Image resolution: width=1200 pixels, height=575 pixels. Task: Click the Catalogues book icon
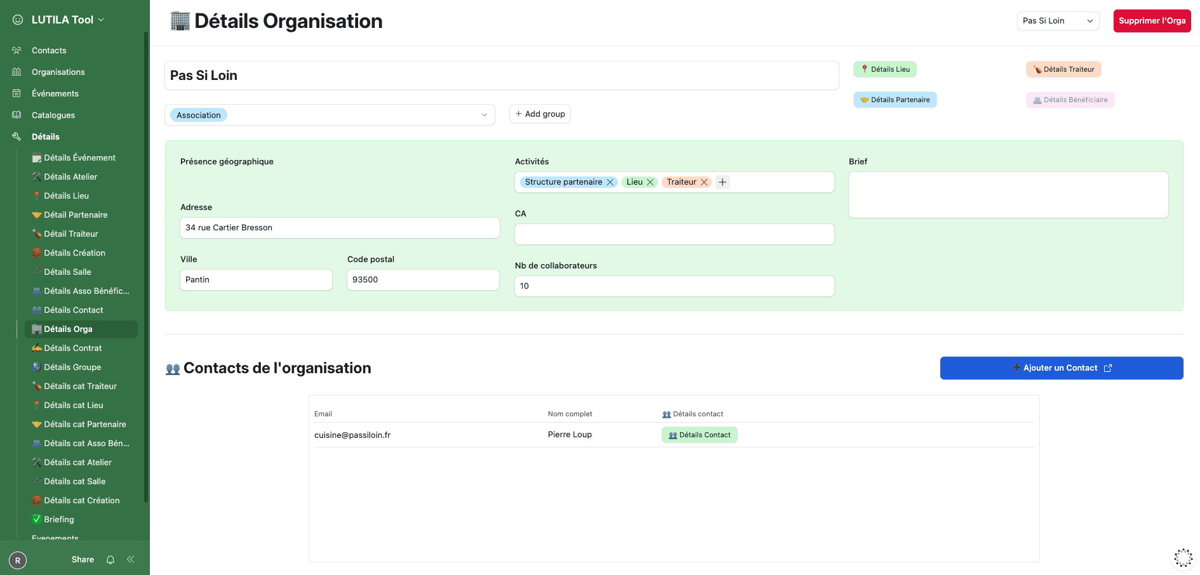pyautogui.click(x=17, y=115)
